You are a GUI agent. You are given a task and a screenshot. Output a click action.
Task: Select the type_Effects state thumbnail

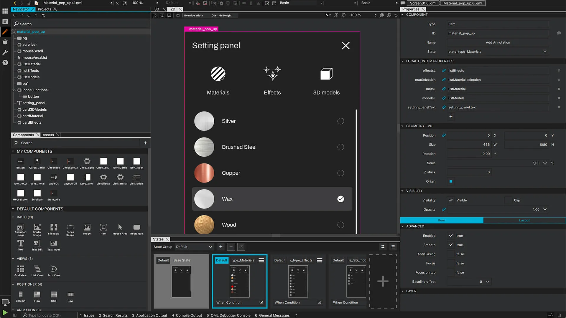[x=298, y=281]
